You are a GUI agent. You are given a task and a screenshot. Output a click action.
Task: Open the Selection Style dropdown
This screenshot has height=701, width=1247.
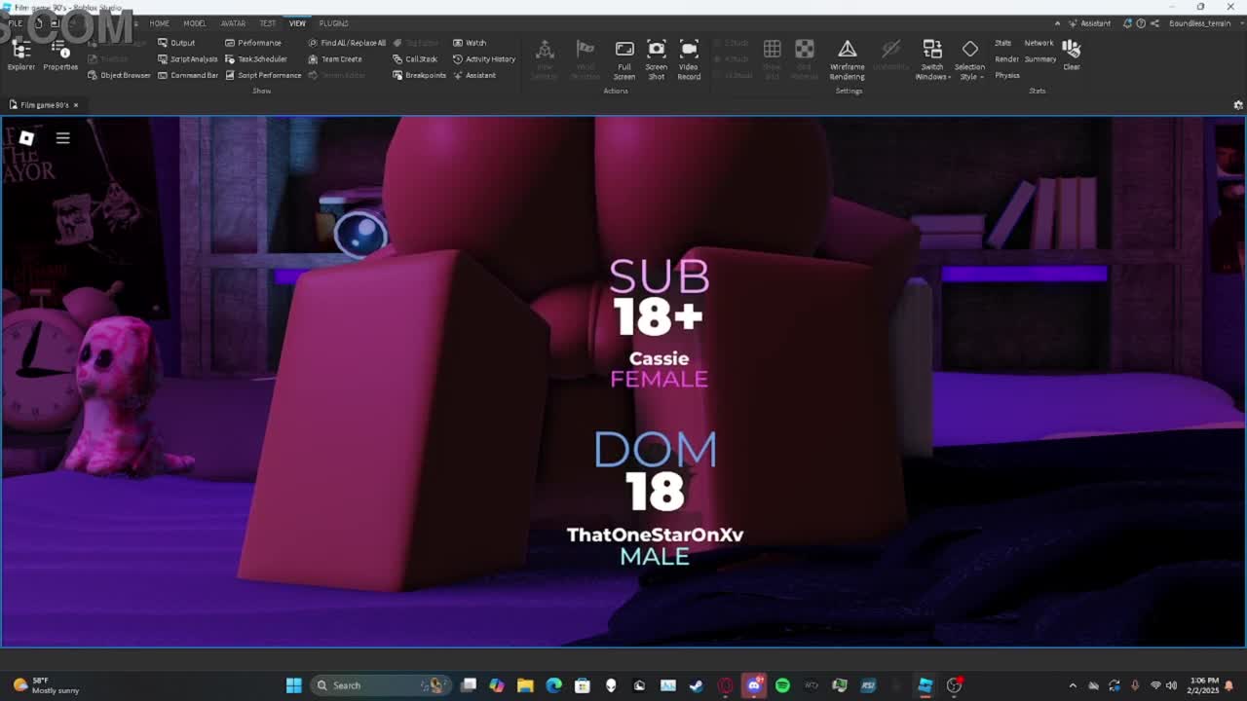click(969, 60)
